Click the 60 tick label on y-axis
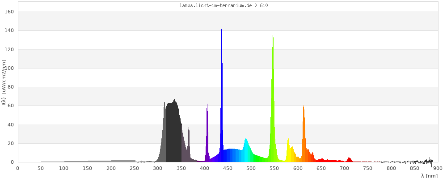 (x=10, y=106)
